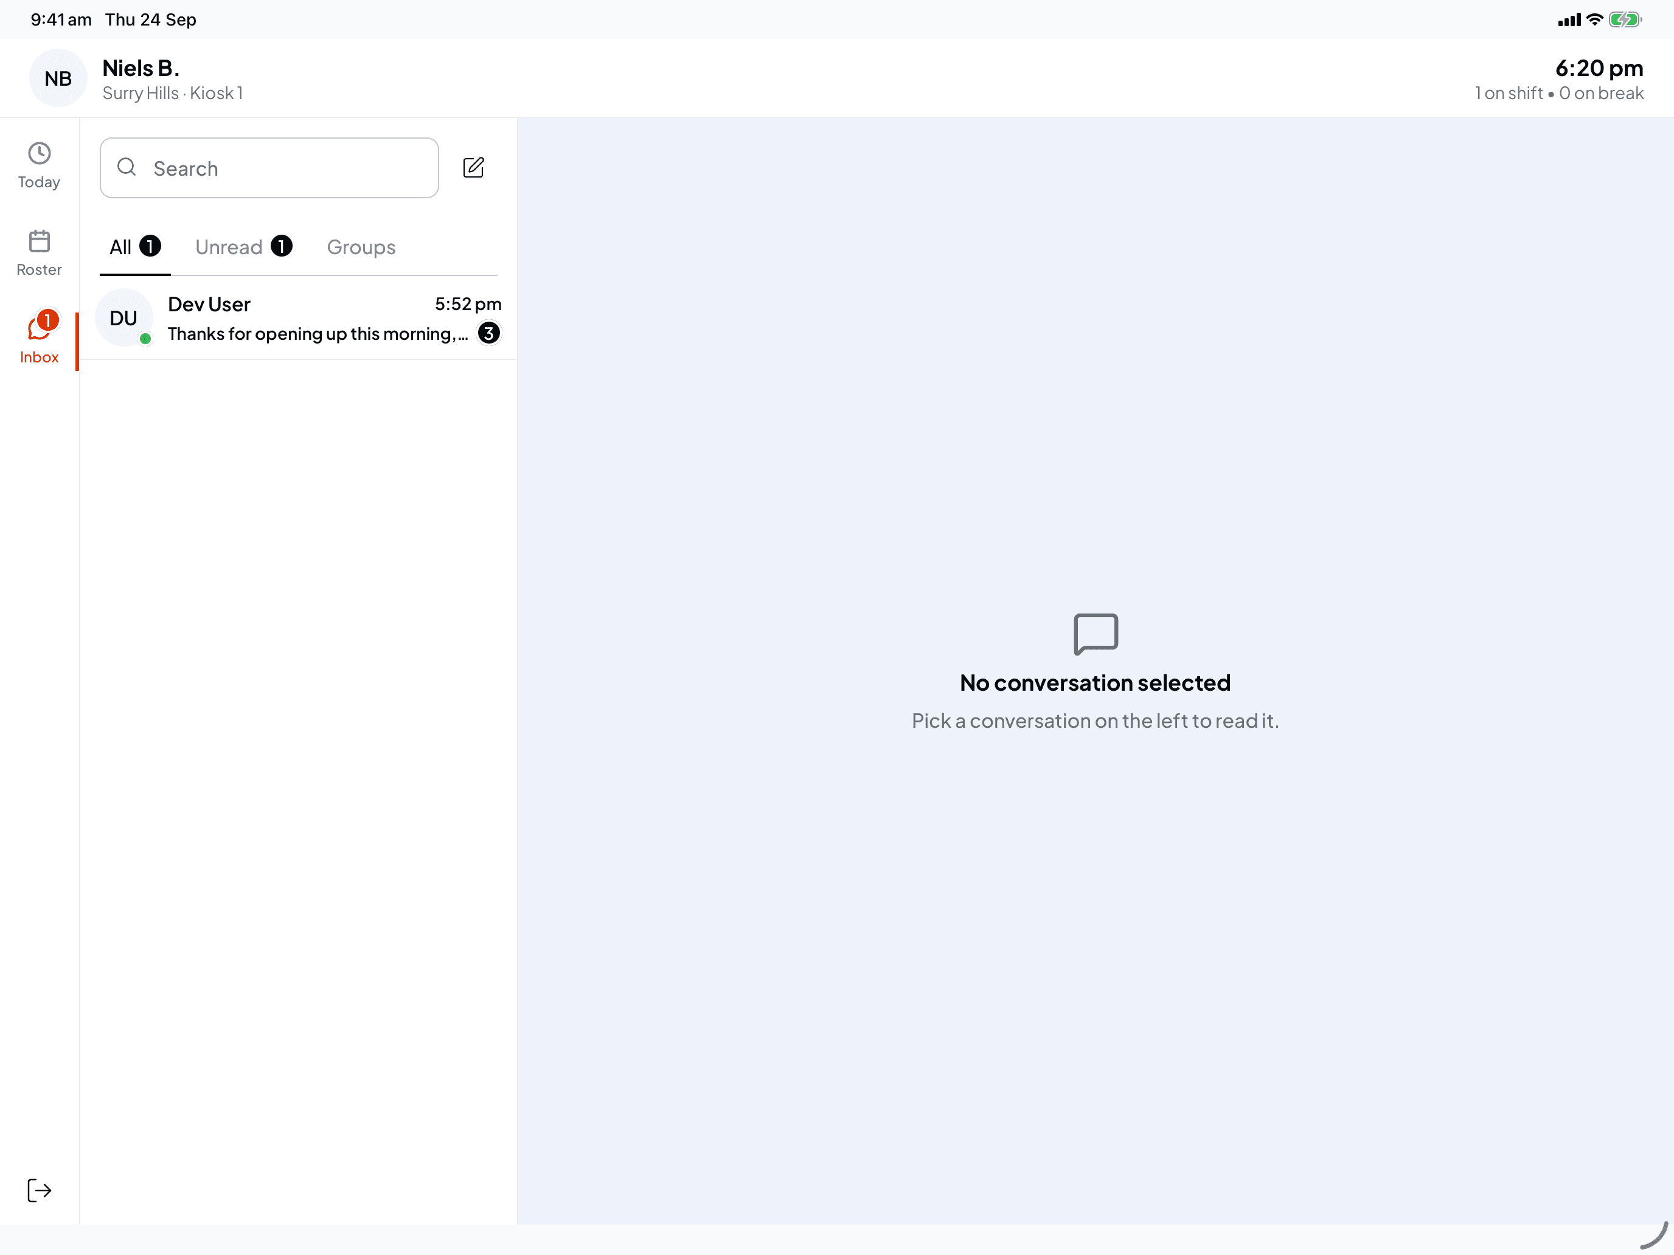The image size is (1674, 1255).
Task: Click the compose new message icon
Action: 474,167
